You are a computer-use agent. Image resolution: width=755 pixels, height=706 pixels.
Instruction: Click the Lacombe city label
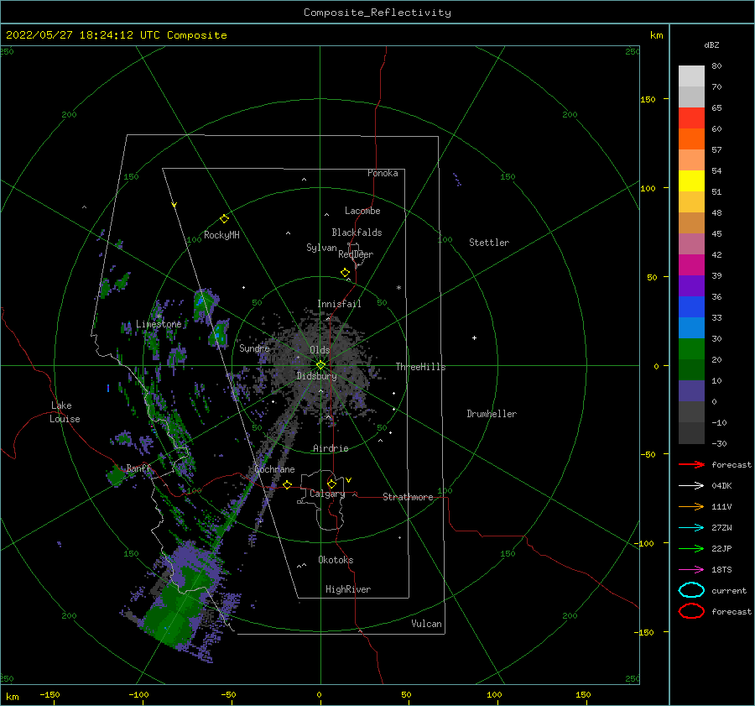[362, 211]
